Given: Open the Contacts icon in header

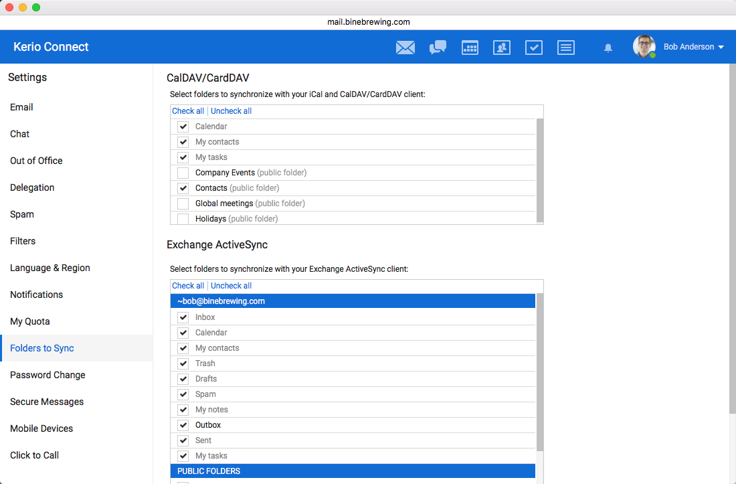Looking at the screenshot, I should coord(502,48).
